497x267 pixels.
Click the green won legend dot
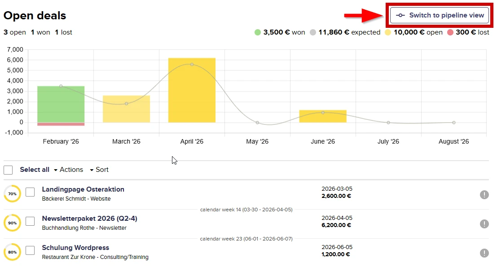[258, 32]
